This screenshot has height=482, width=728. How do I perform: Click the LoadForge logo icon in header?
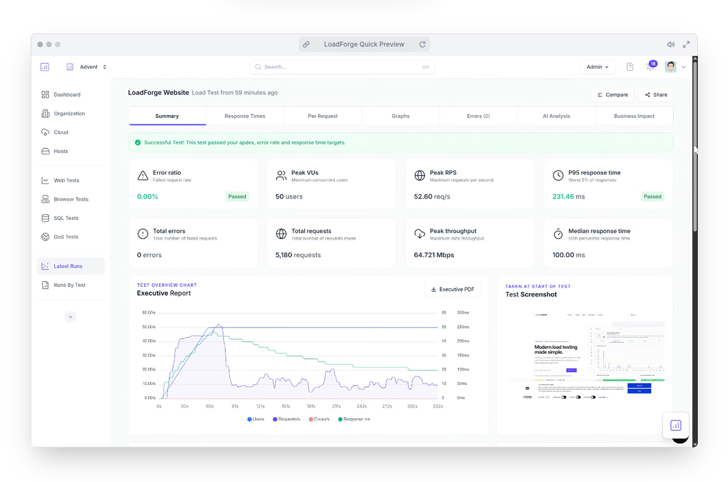pos(45,67)
